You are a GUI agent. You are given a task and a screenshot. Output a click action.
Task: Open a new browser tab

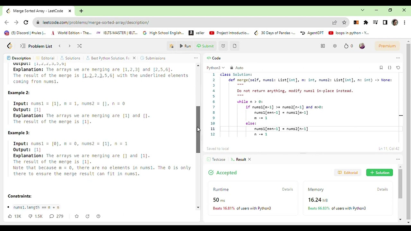coord(81,11)
